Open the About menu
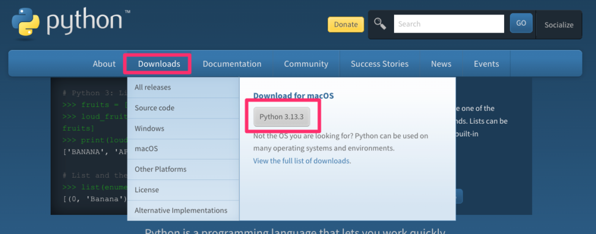This screenshot has height=234, width=596. [104, 64]
